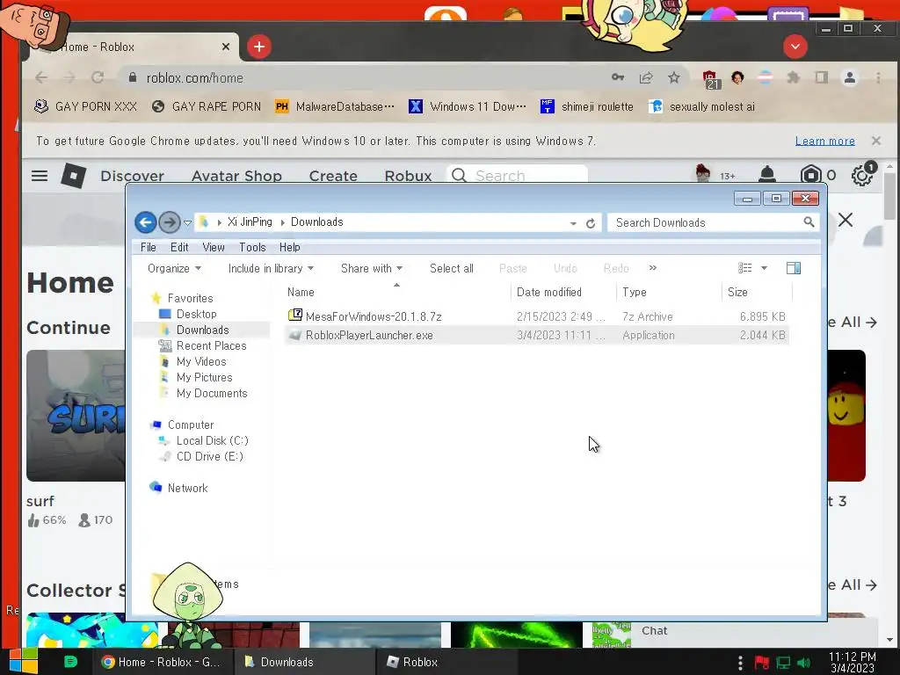Click the Chrome address bar URL

(x=194, y=78)
